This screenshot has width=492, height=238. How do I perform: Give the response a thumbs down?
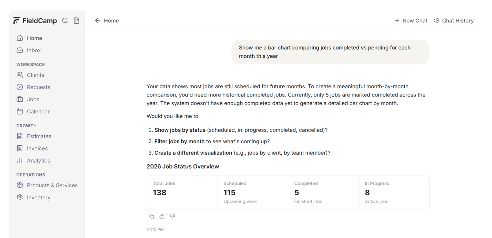(x=173, y=216)
